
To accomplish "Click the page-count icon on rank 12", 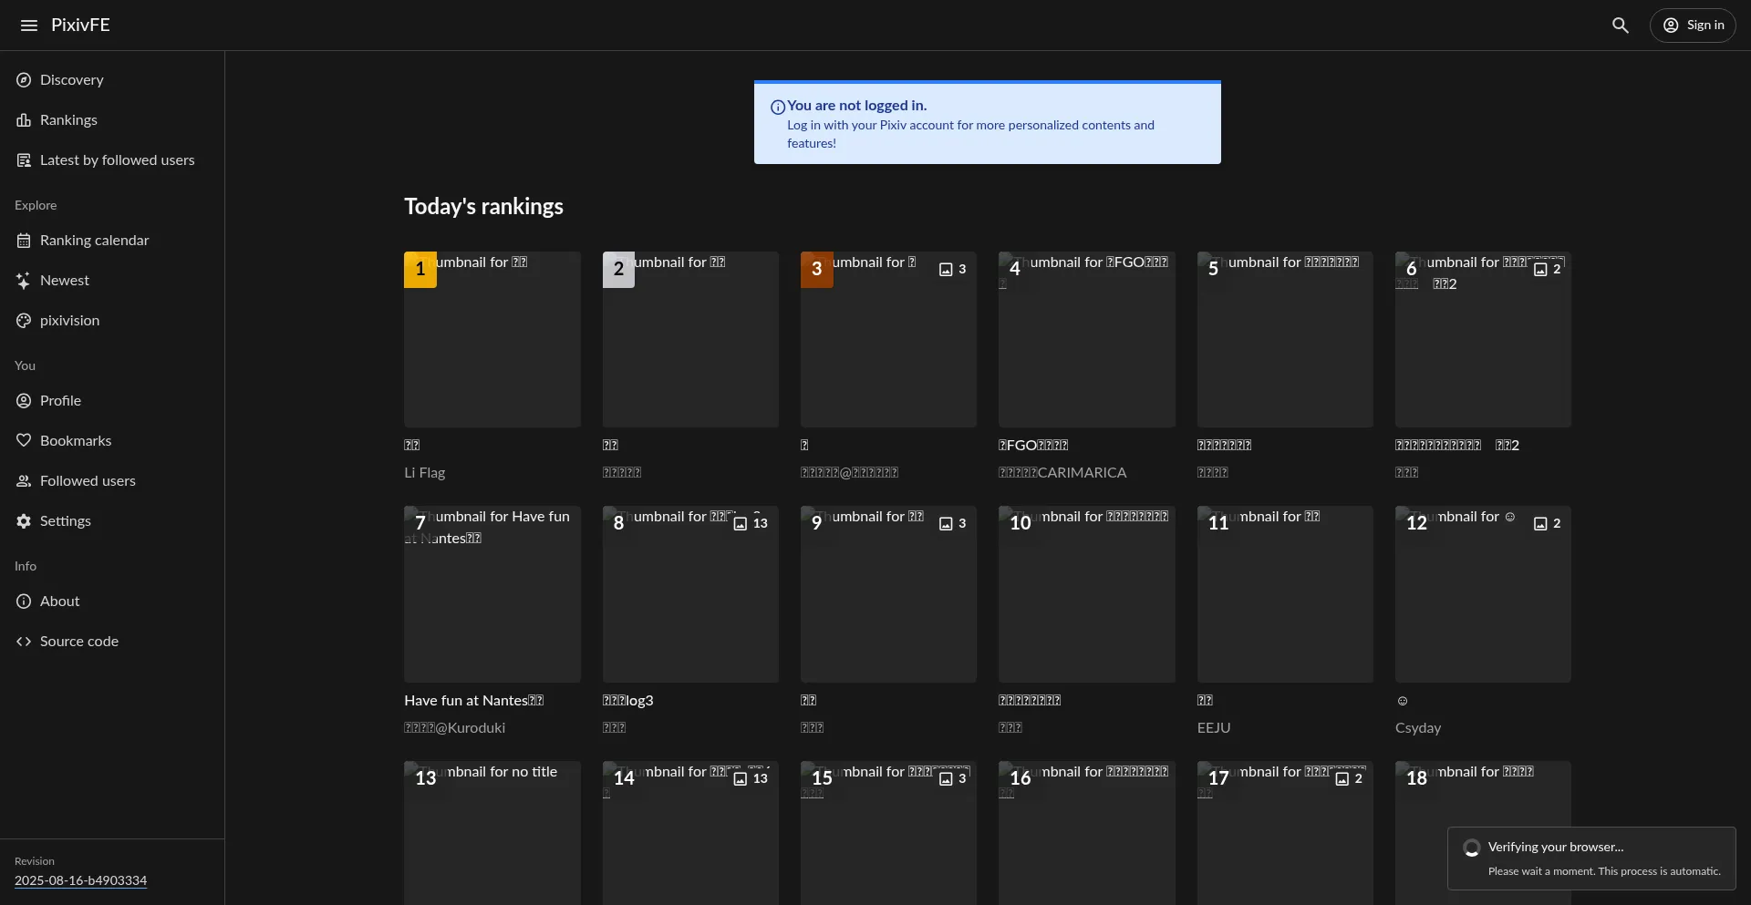I will (1540, 523).
